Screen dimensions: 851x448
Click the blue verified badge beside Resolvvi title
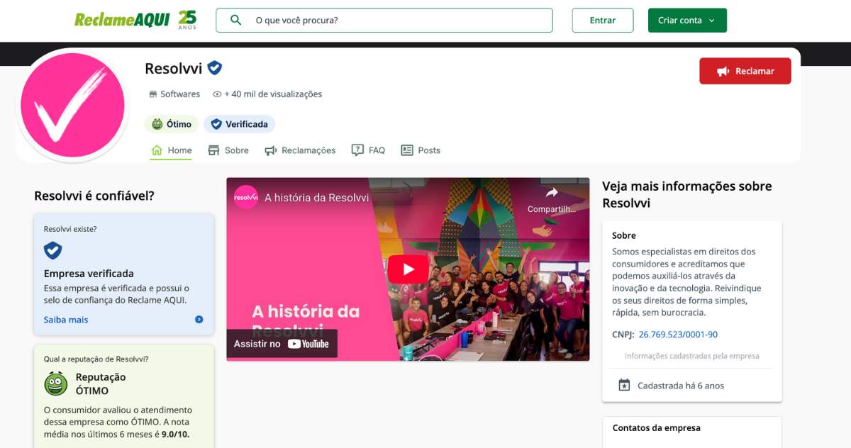point(214,68)
